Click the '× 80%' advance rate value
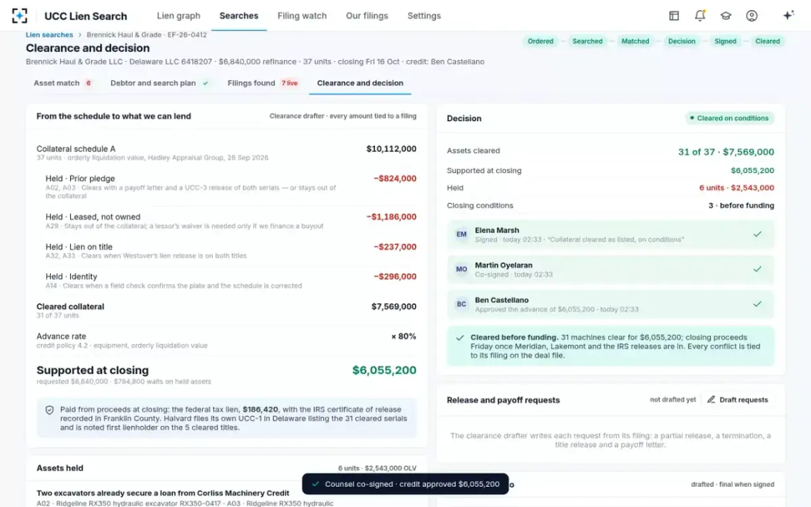 [403, 336]
